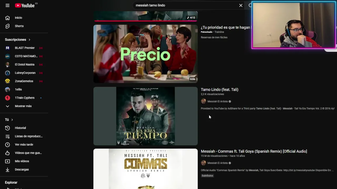The width and height of the screenshot is (337, 189).
Task: Open ZonaGemelos subscription
Action: (x=24, y=81)
